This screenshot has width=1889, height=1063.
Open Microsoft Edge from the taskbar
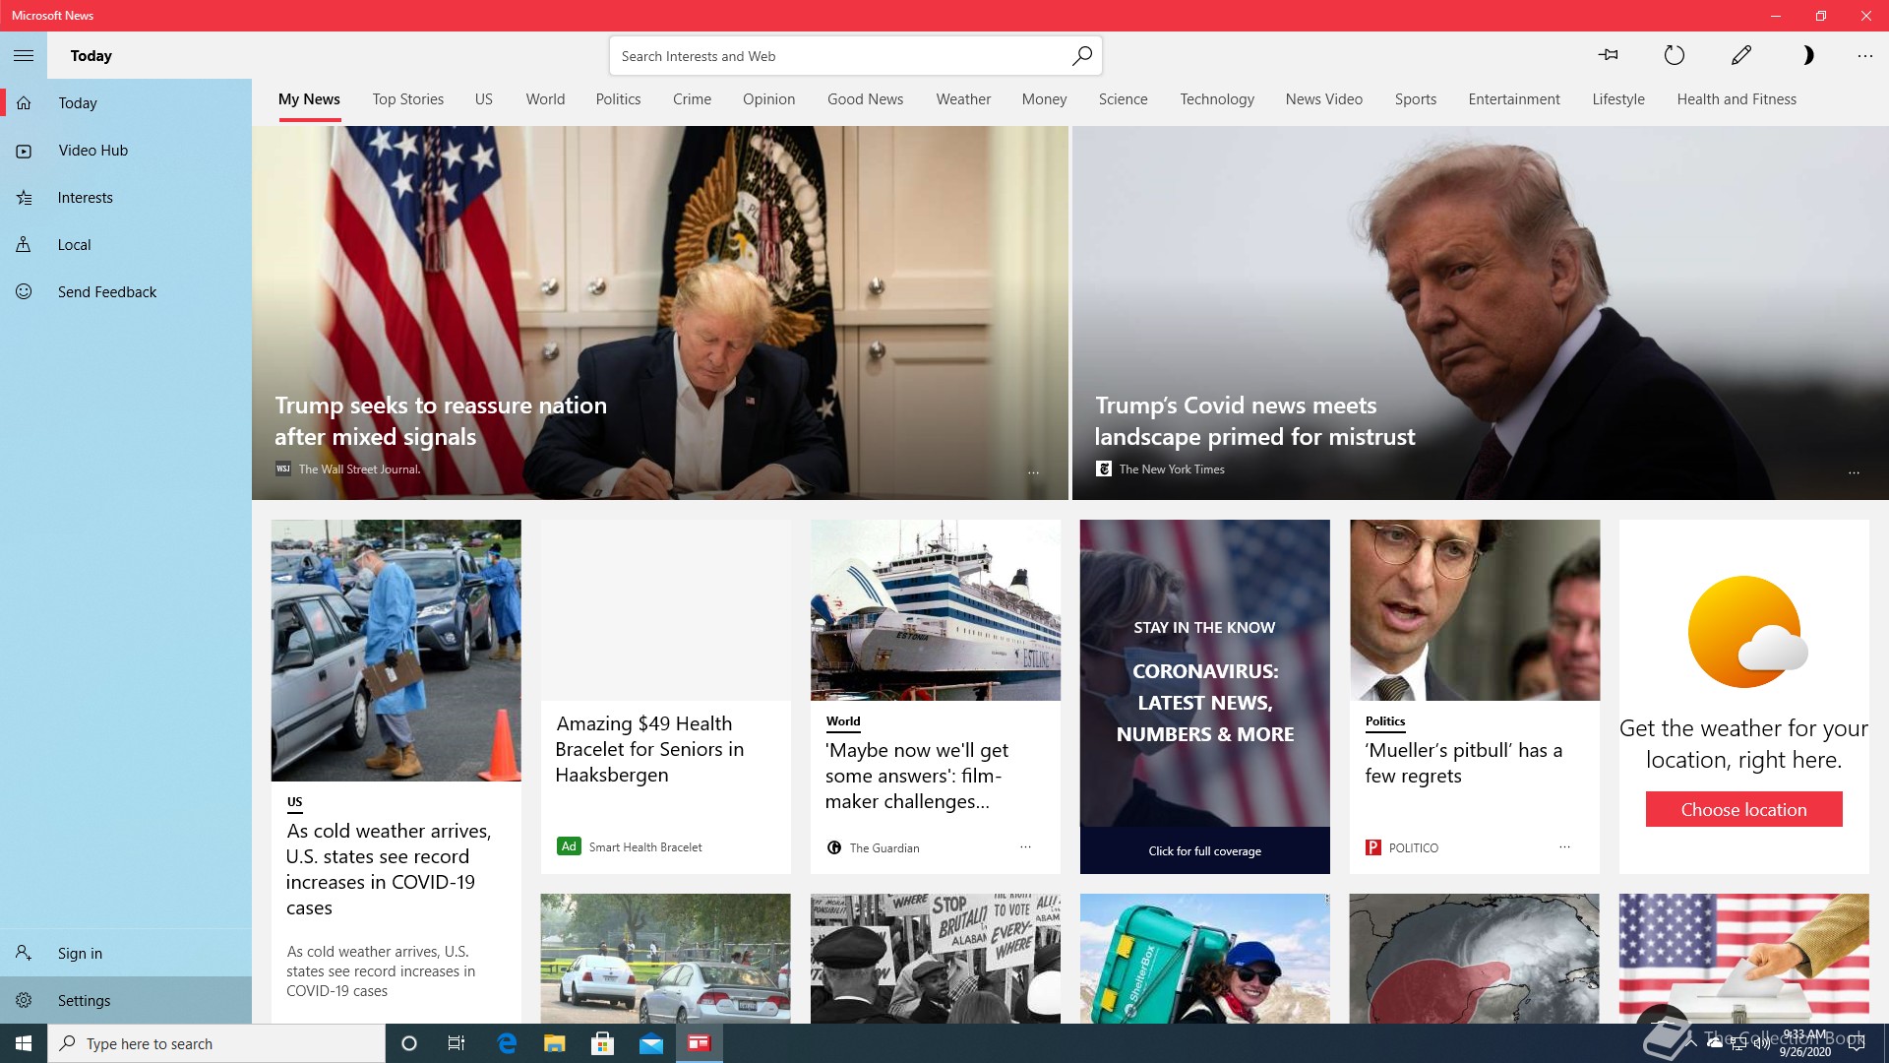[x=507, y=1043]
